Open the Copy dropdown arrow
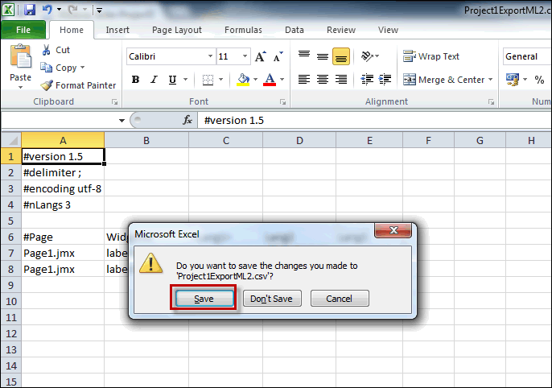This screenshot has height=388, width=552. click(x=82, y=68)
